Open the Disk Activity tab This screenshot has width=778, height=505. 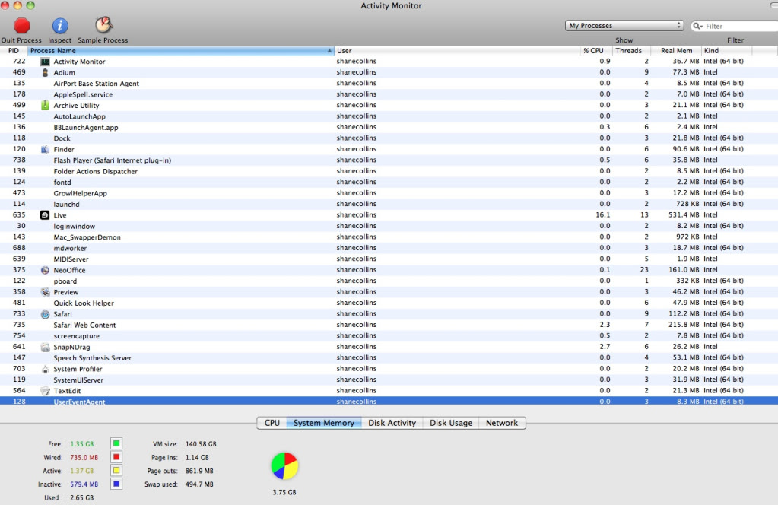click(392, 423)
